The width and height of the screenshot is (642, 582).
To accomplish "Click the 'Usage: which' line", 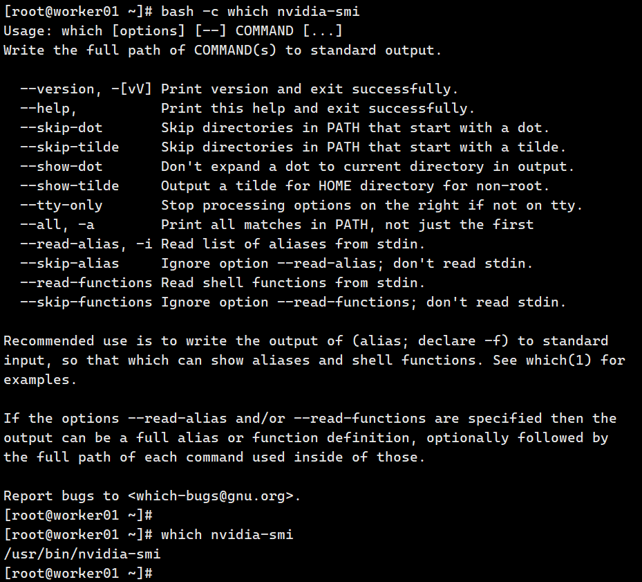I will [173, 30].
